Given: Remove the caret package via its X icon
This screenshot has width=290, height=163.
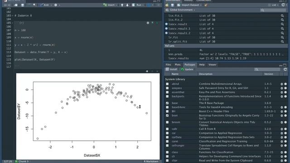Looking at the screenshot, I should coord(285,141).
